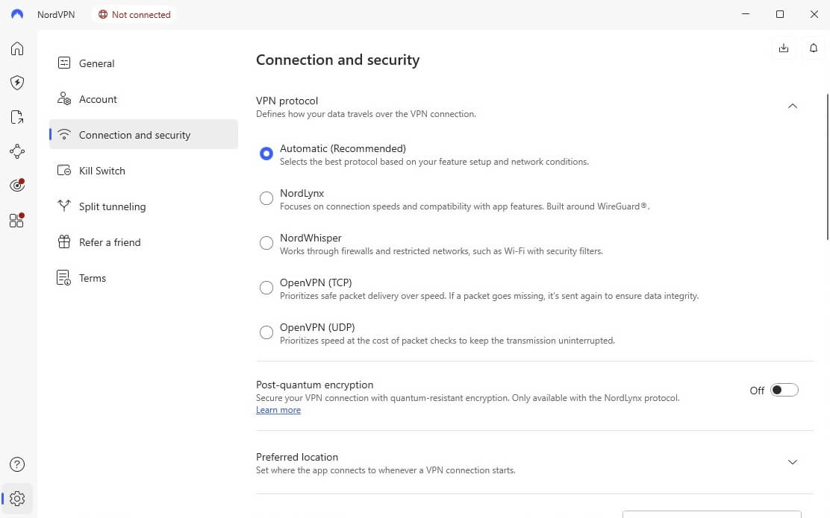
Task: Select the OpenVPN (TCP) radio button
Action: coord(266,288)
